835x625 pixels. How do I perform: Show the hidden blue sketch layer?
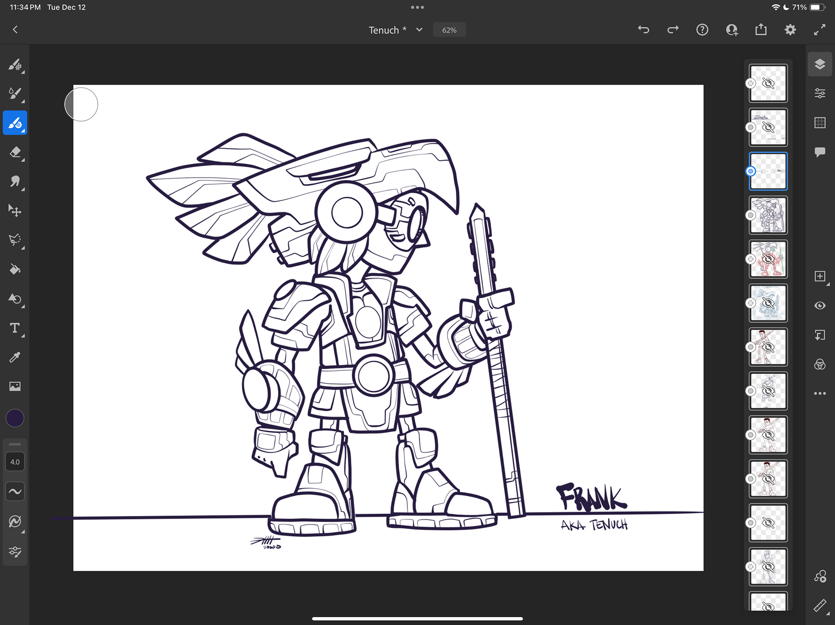(768, 303)
